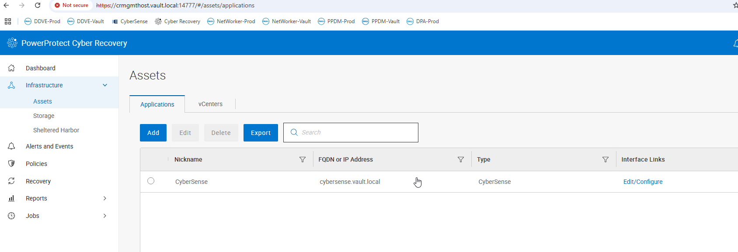Select Sheltered Harbor in the sidebar
Screen dimensions: 738x252
click(56, 130)
